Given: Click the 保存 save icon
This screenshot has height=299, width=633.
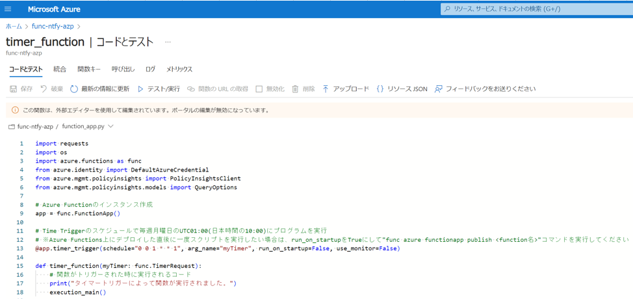Looking at the screenshot, I should [13, 89].
